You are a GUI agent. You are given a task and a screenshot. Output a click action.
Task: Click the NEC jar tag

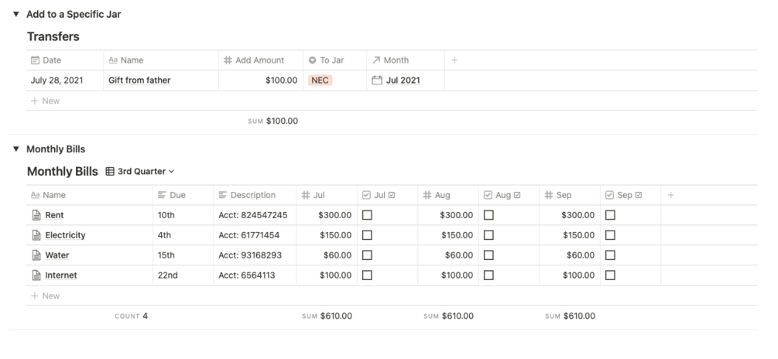[x=320, y=80]
